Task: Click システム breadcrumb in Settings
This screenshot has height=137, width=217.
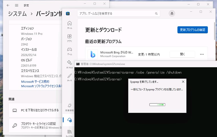Action: (x=17, y=14)
